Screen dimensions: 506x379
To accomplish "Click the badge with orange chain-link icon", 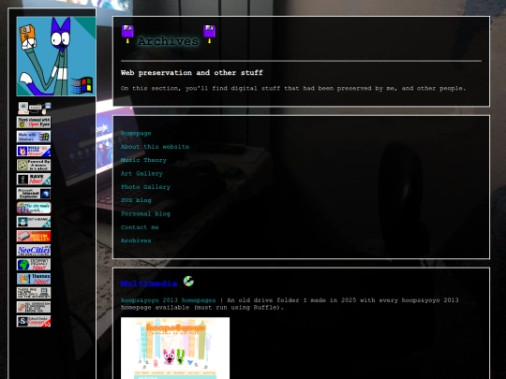I will tap(34, 307).
